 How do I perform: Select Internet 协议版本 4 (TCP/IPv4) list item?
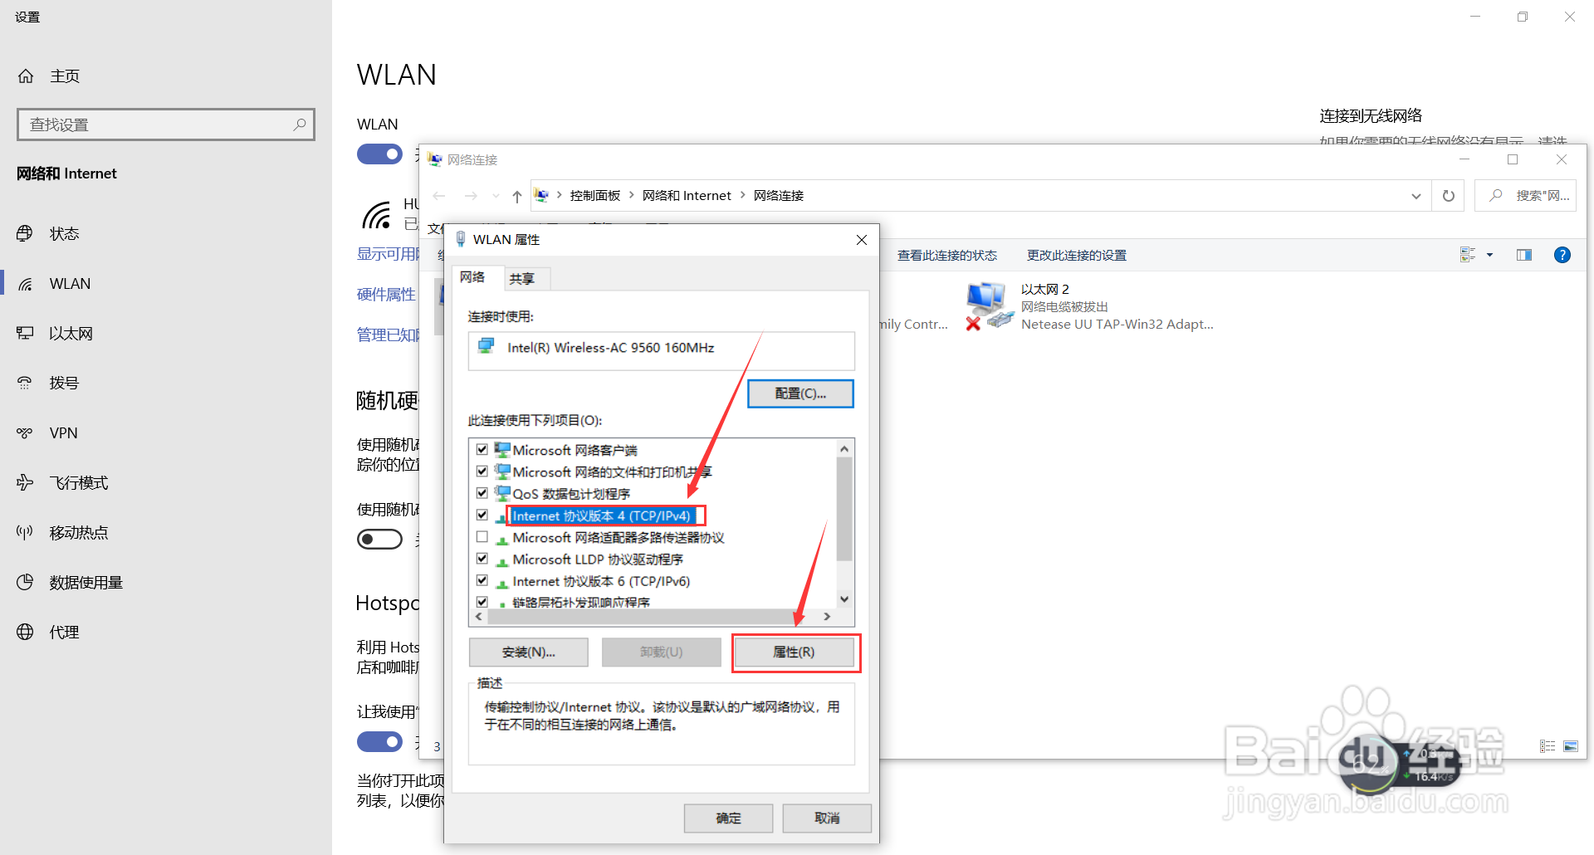(601, 515)
